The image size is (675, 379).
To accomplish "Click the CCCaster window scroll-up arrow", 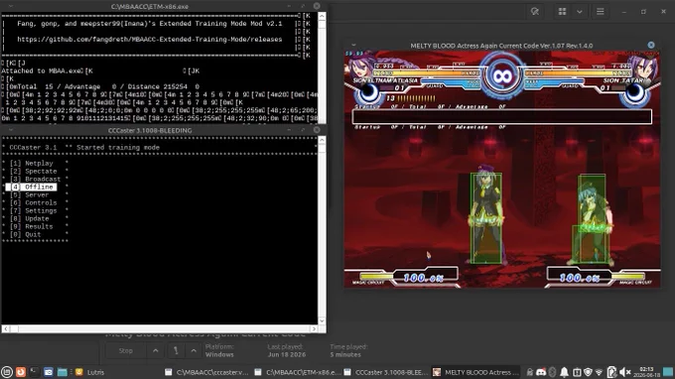I will [322, 140].
